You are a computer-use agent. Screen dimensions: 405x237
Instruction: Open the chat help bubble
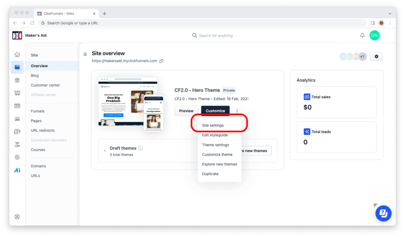click(x=383, y=213)
